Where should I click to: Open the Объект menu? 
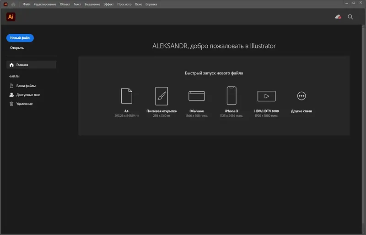click(65, 4)
